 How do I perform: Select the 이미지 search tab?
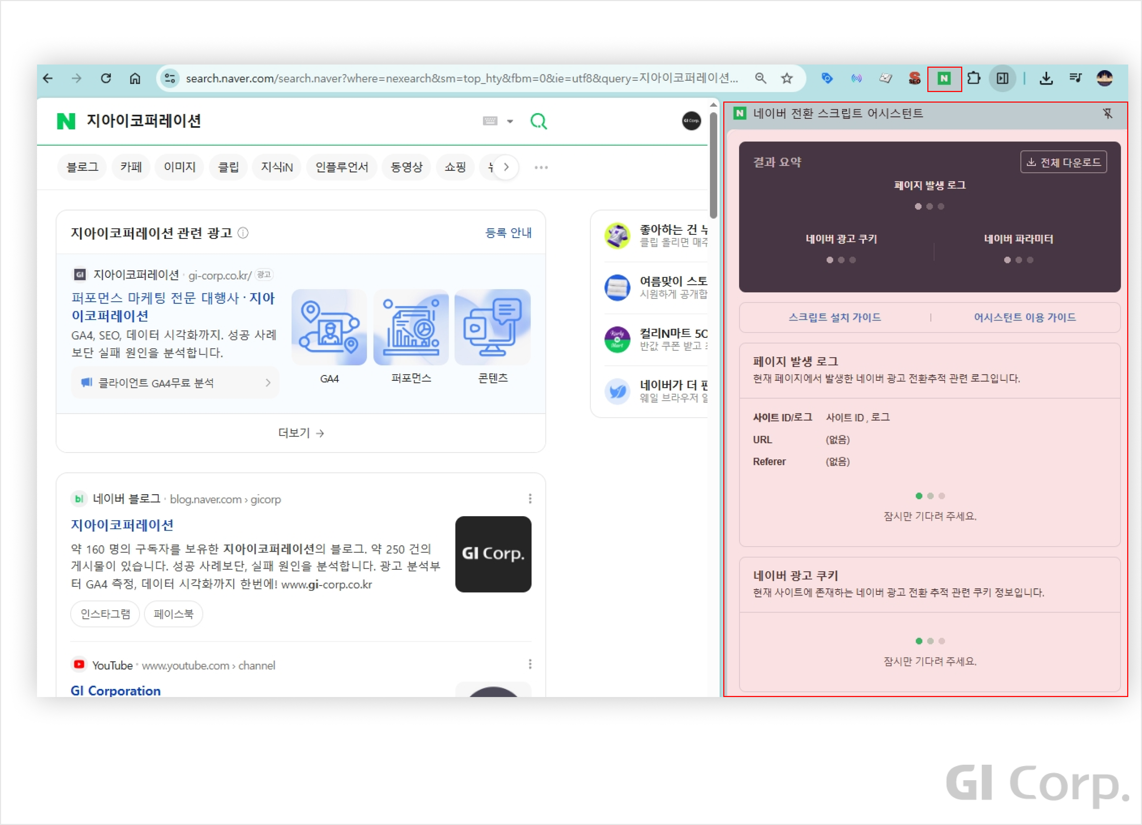tap(180, 167)
